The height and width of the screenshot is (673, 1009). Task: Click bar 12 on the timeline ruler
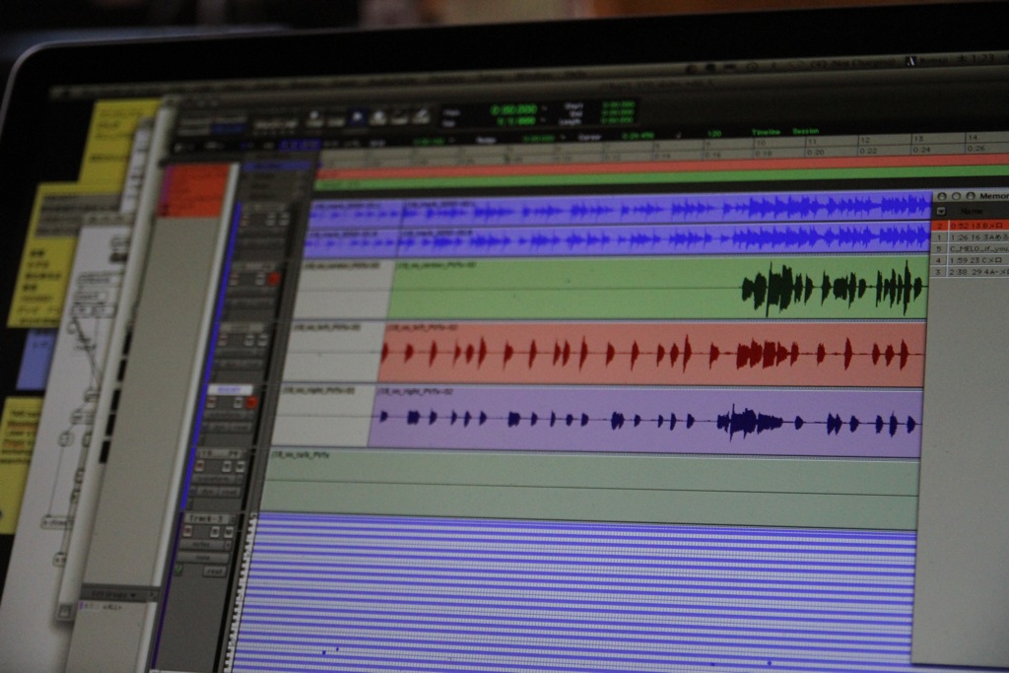[865, 141]
